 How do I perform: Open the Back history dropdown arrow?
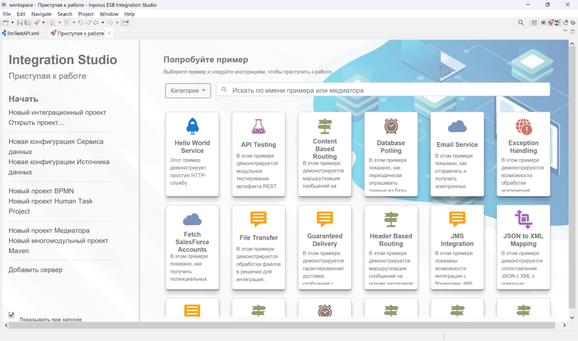pos(103,23)
